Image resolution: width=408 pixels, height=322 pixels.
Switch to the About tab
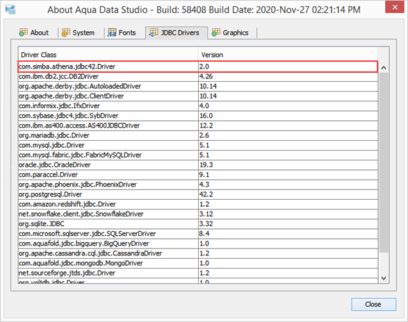(34, 33)
